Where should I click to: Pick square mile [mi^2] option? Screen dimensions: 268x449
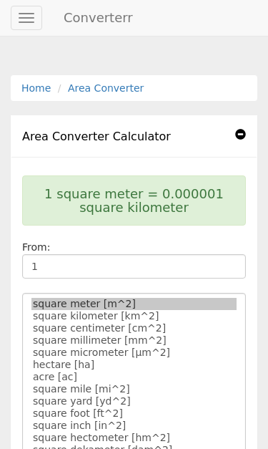[x=134, y=389]
